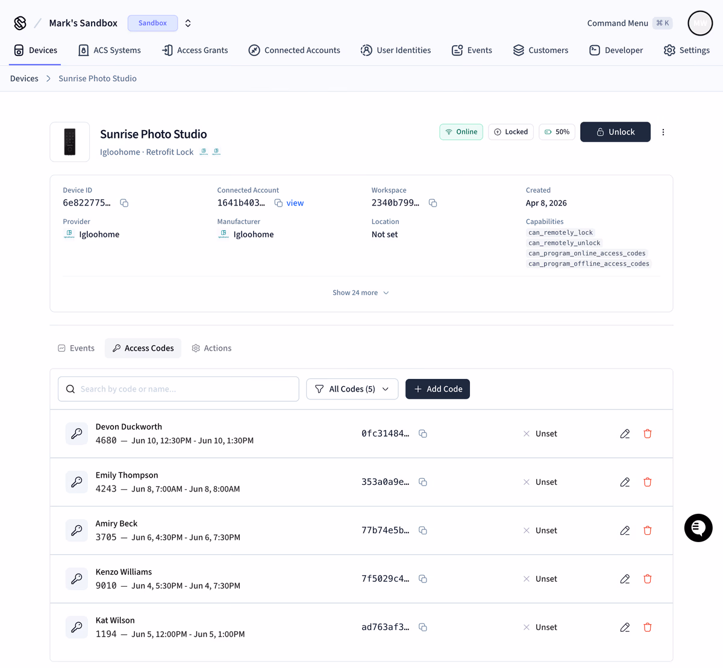Viewport: 723px width, 668px height.
Task: Click the Igloohome provider value
Action: click(92, 234)
